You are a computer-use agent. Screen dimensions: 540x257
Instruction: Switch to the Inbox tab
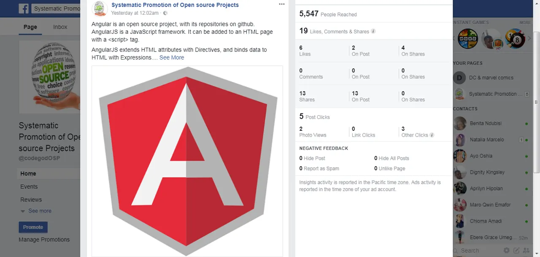click(x=60, y=27)
